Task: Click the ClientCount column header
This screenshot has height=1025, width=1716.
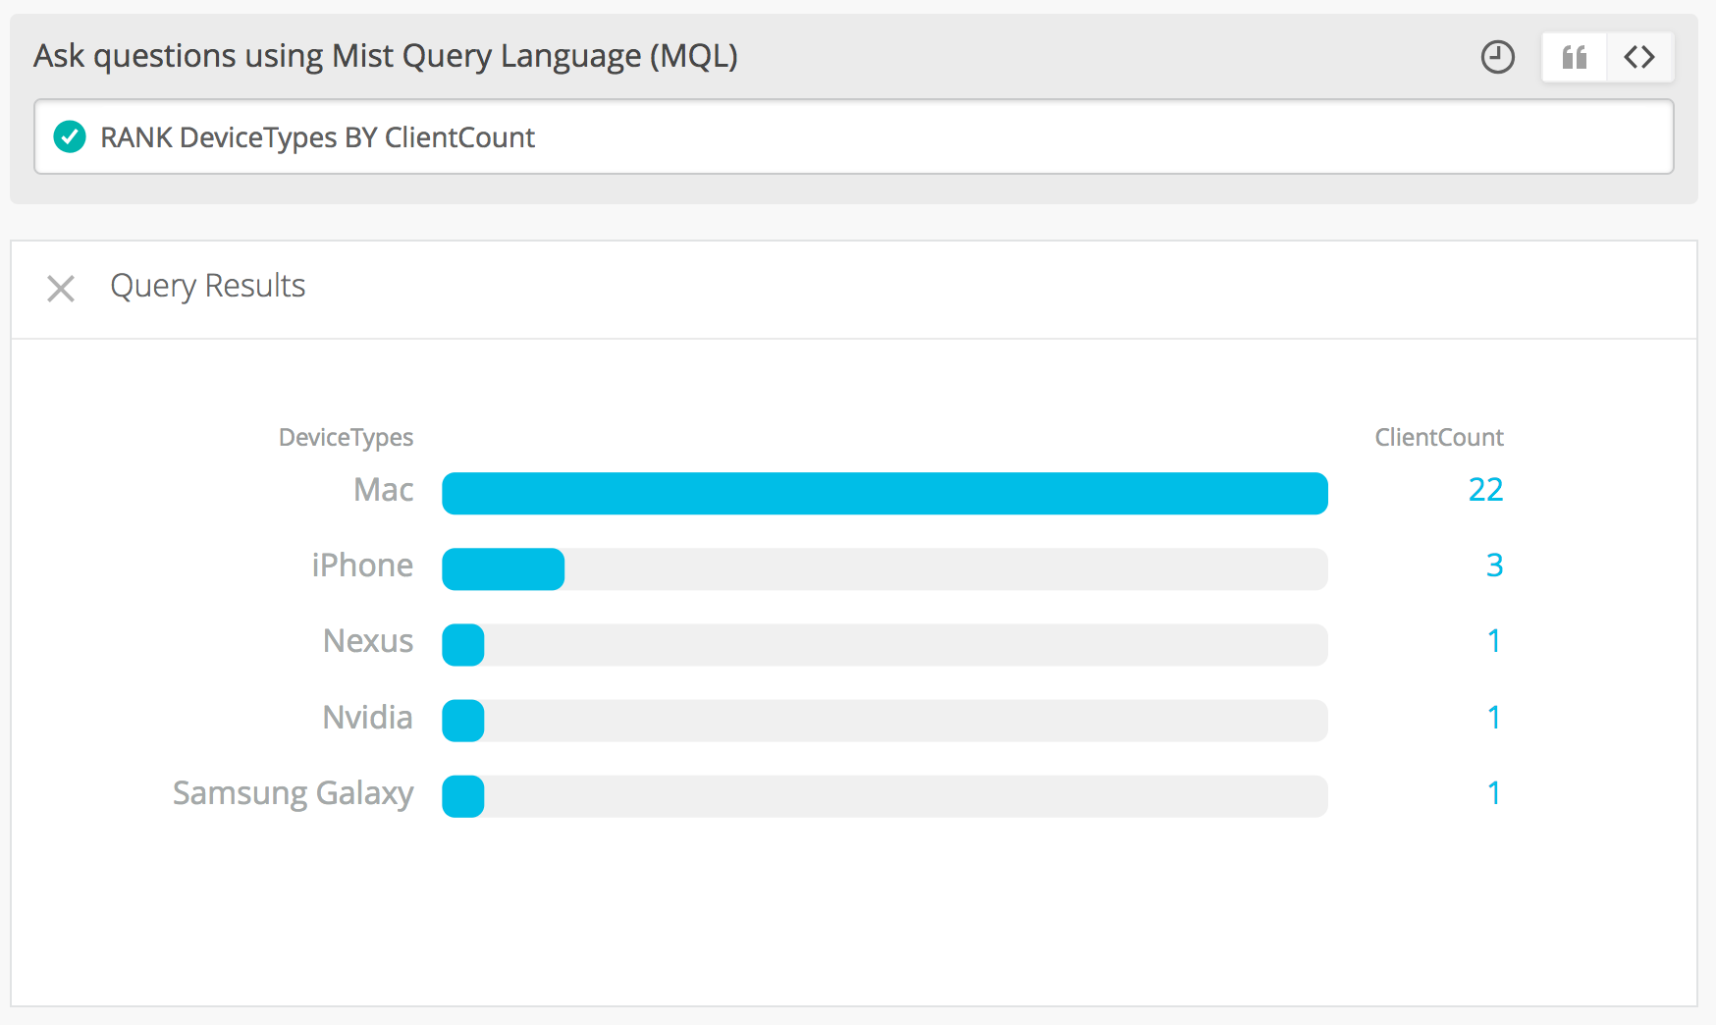Action: click(1438, 437)
